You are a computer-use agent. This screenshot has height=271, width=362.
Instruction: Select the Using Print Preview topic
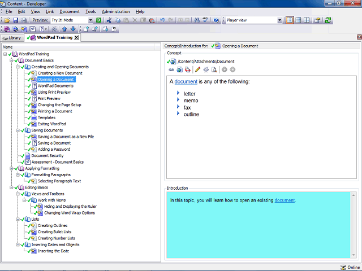(x=54, y=92)
